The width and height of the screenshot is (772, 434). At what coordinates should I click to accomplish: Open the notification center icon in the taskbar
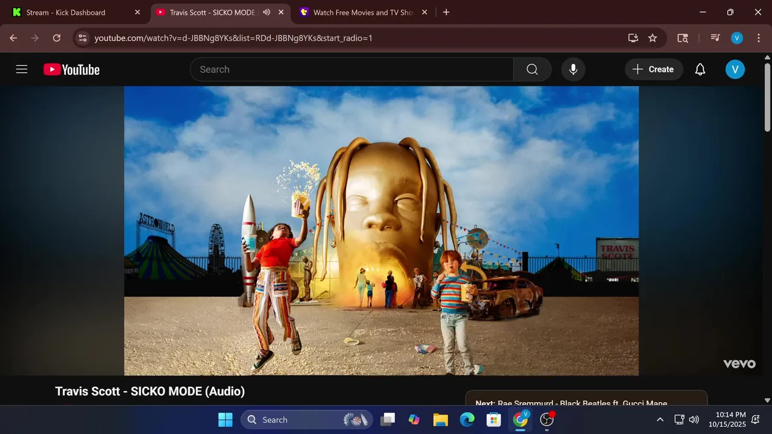pos(755,420)
